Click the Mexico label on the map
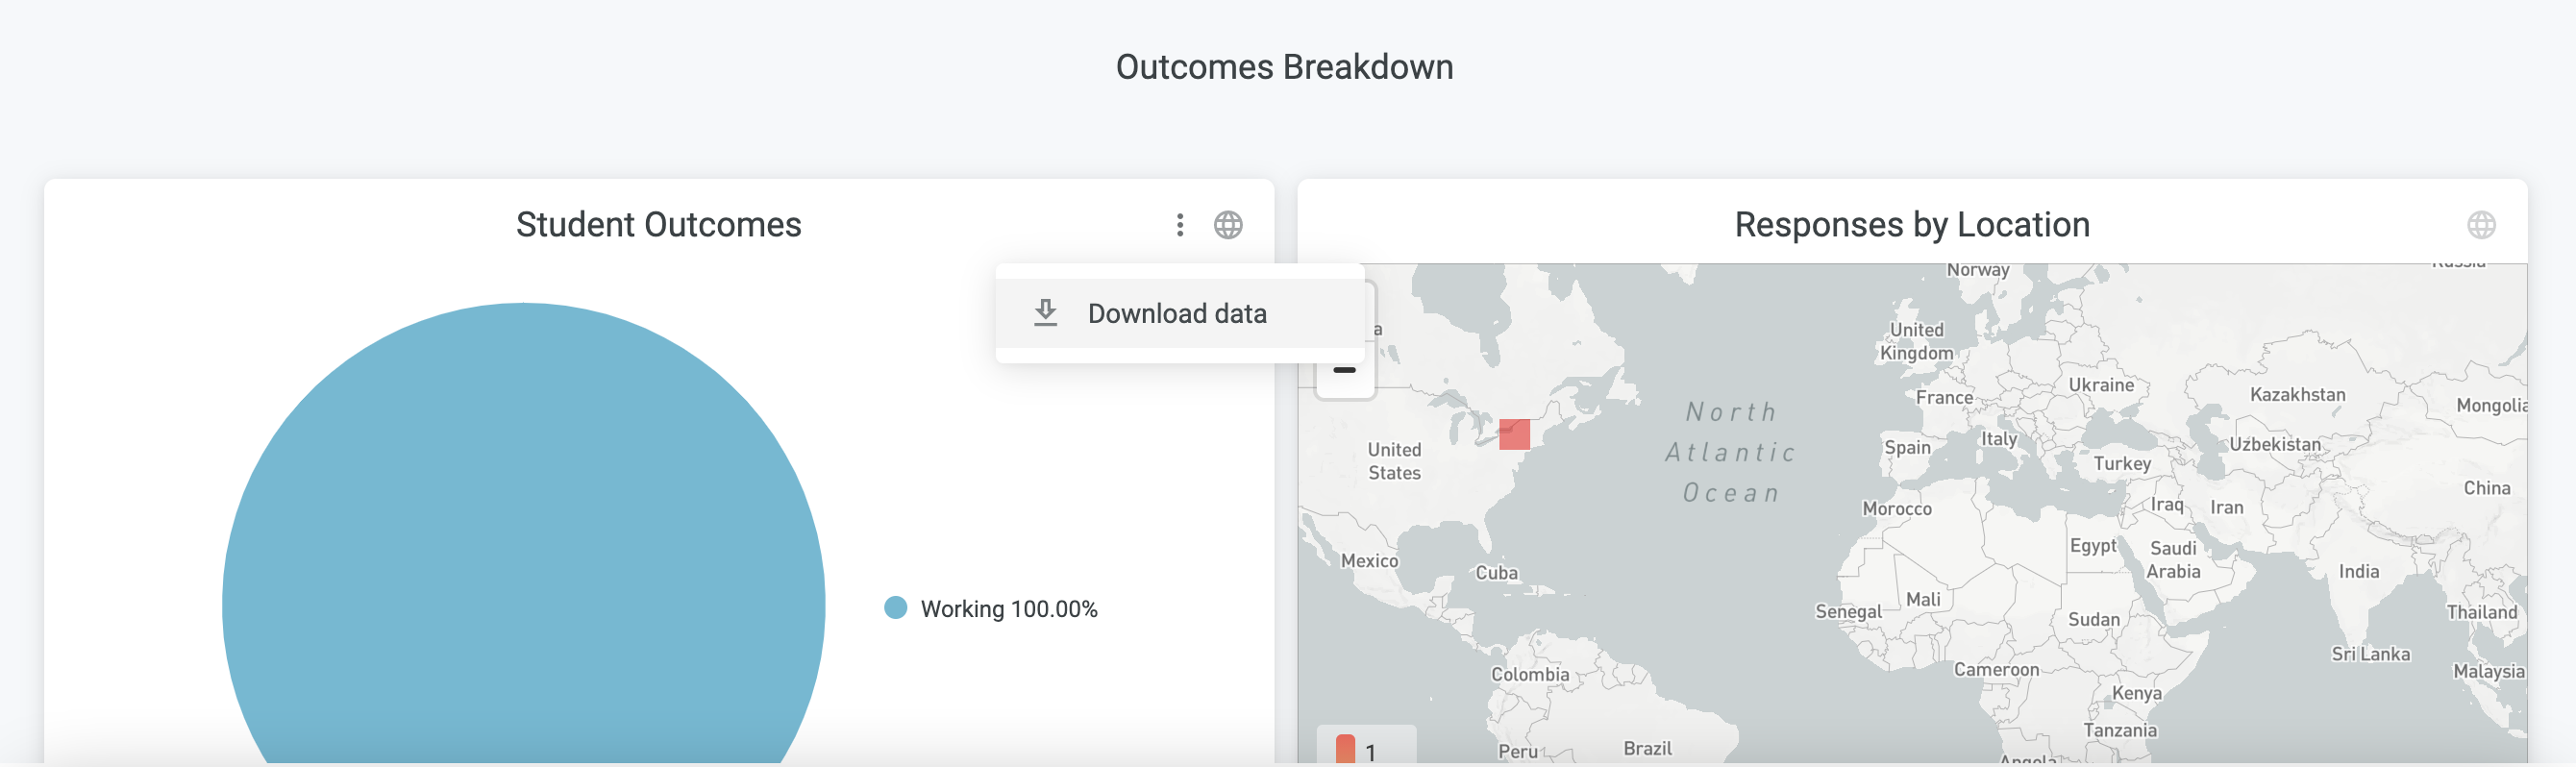The image size is (2576, 767). (x=1369, y=561)
